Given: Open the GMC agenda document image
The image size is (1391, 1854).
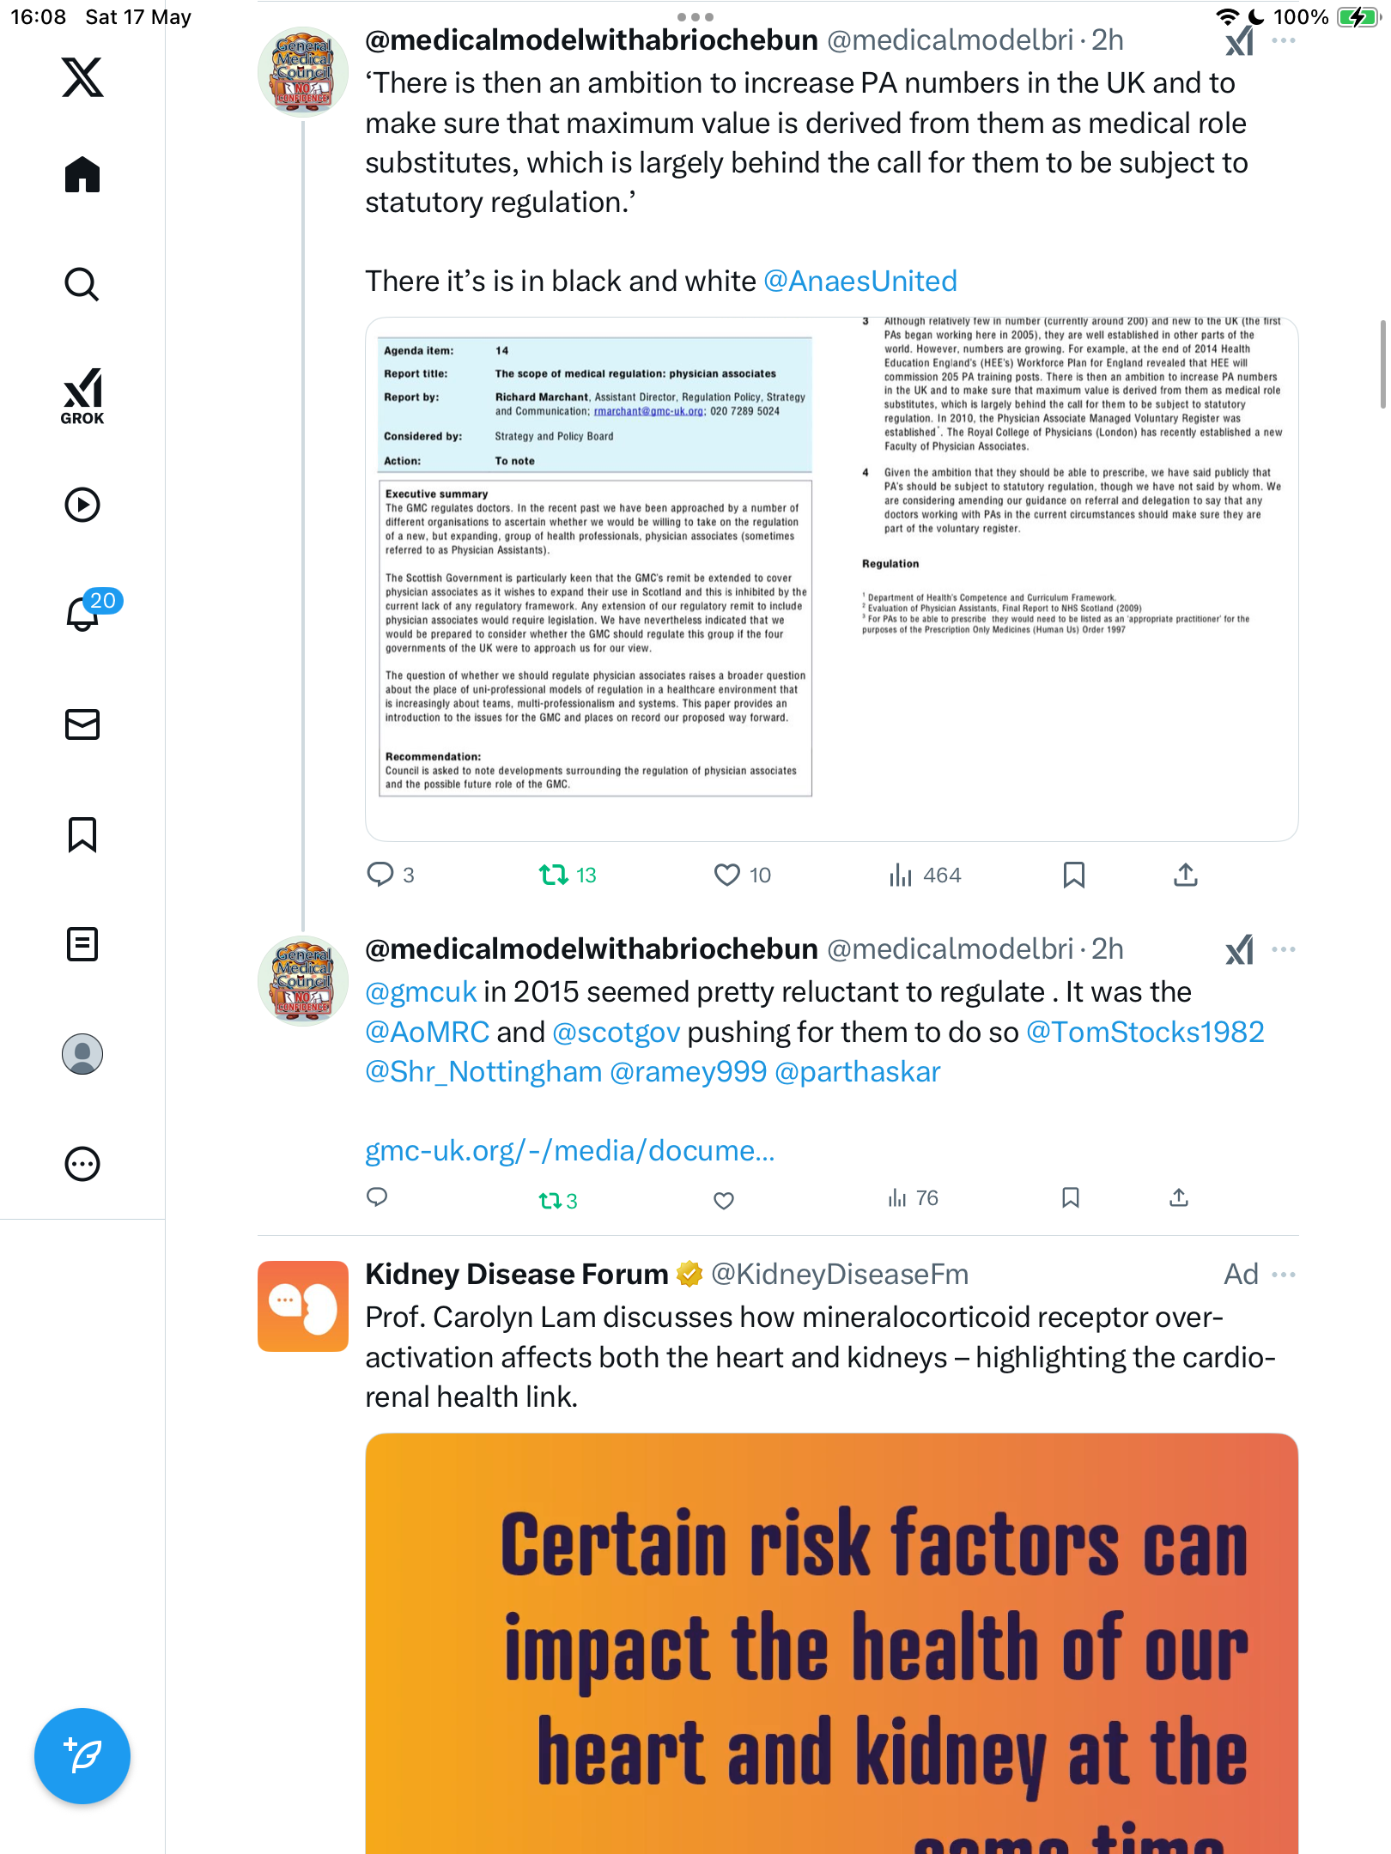Looking at the screenshot, I should click(831, 579).
